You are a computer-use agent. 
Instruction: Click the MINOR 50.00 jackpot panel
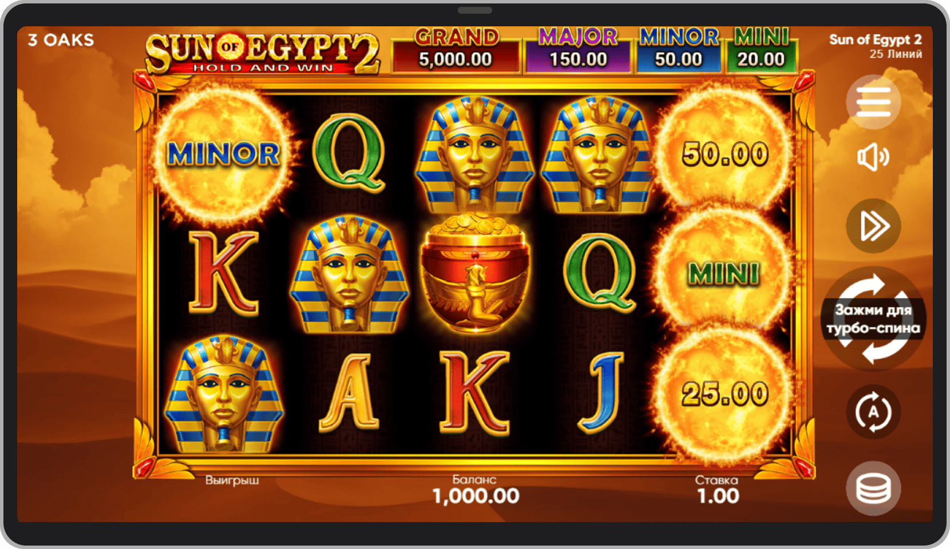click(679, 51)
